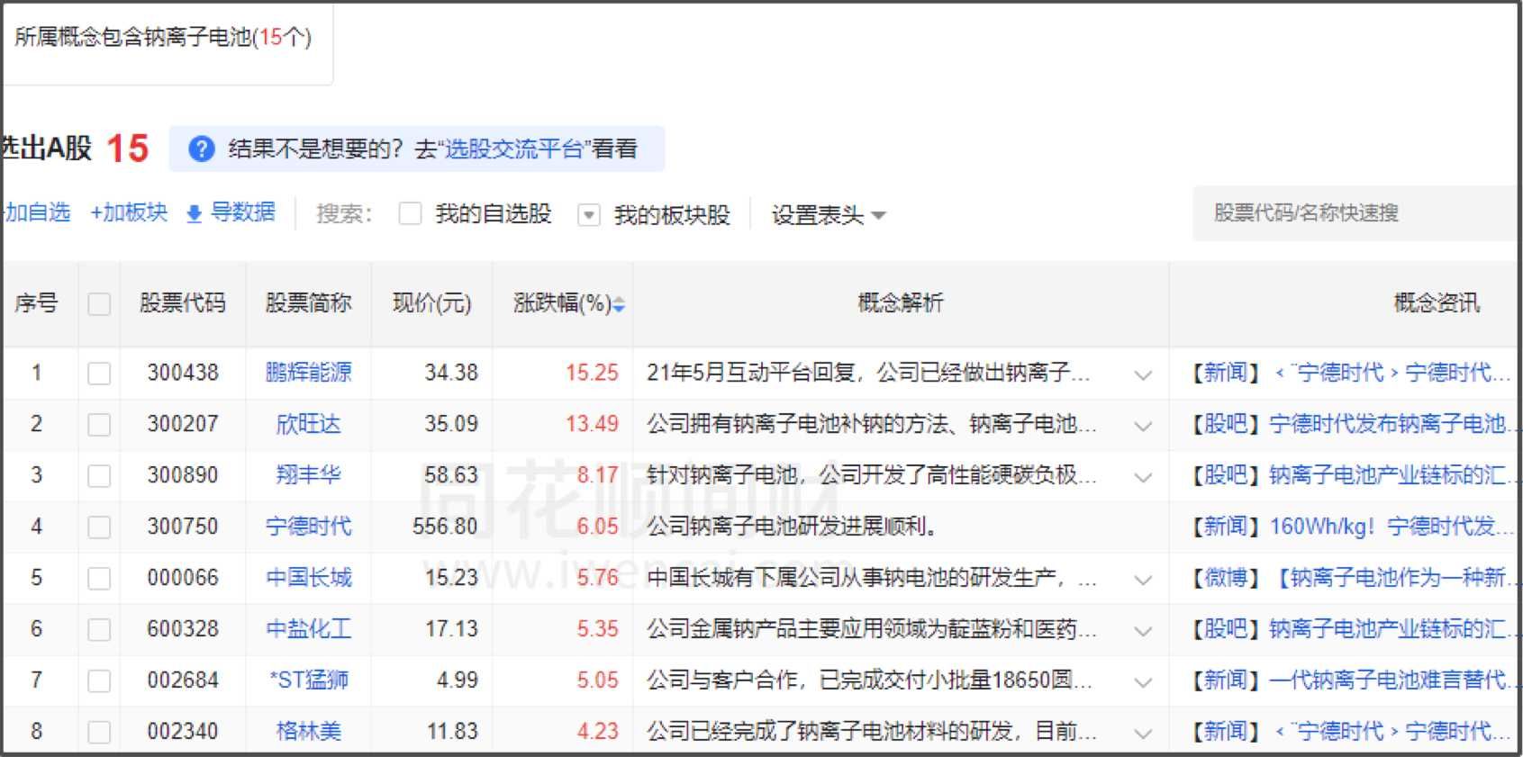The height and width of the screenshot is (757, 1523).
Task: Expand concept analysis for 鹏辉能源 row
Action: point(1143,374)
